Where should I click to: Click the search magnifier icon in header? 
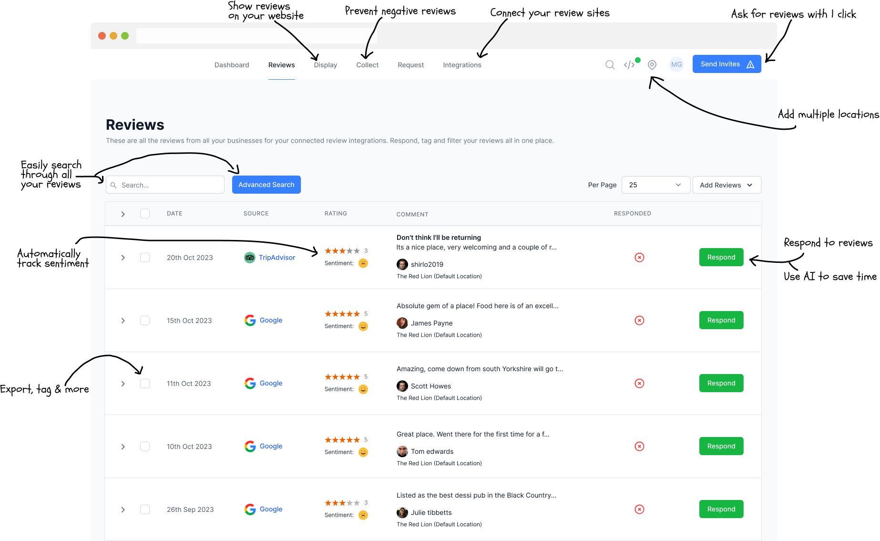(610, 65)
